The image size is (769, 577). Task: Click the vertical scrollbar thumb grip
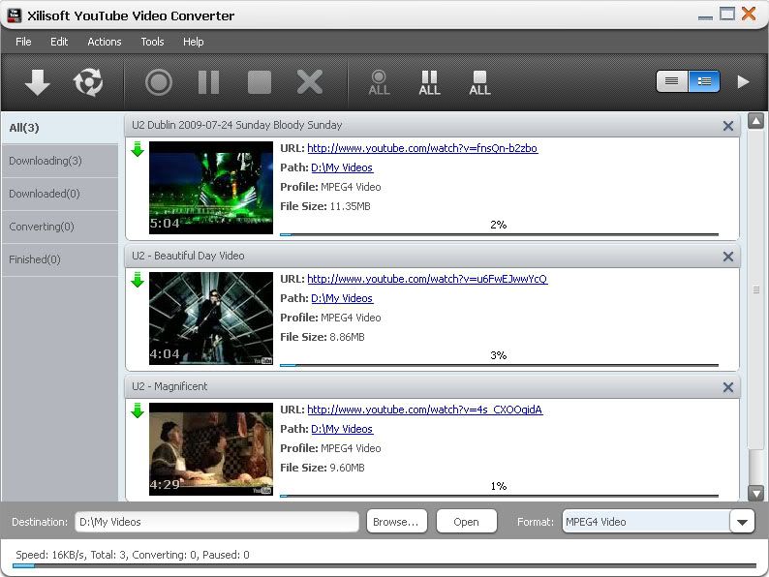pyautogui.click(x=756, y=289)
